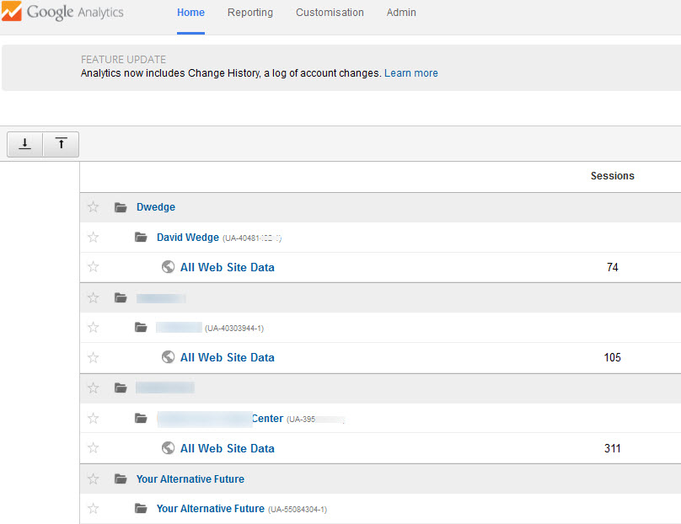Image resolution: width=681 pixels, height=524 pixels.
Task: Collapse the Your Alternative Future account folder icon
Action: [x=121, y=479]
